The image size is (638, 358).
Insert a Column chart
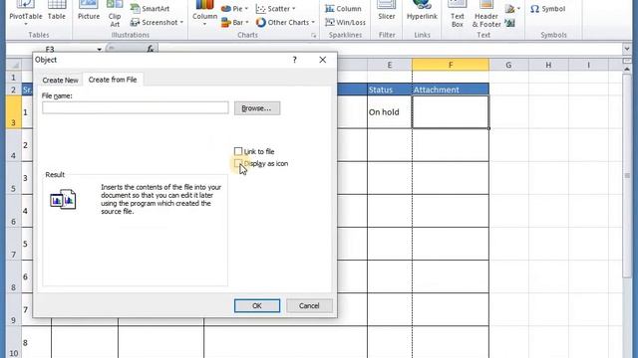[x=204, y=13]
